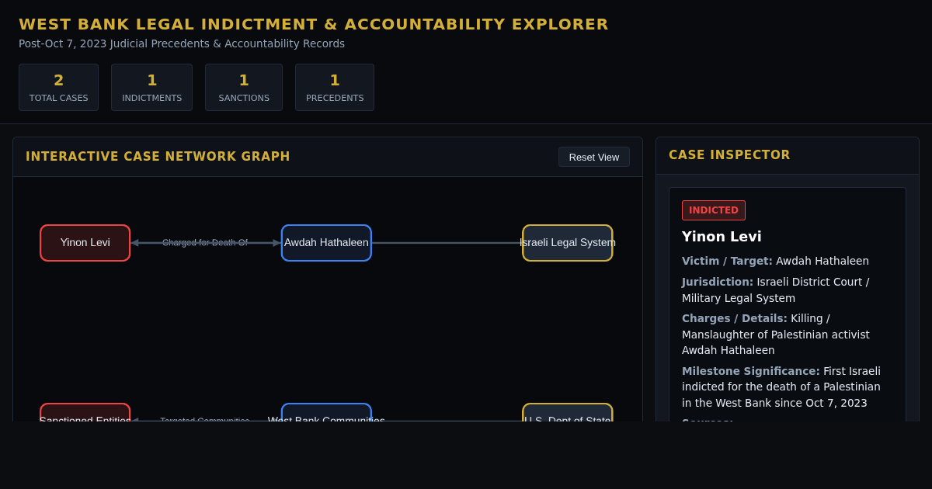
Task: Click the 'Charges / Details:' label
Action: 735,318
